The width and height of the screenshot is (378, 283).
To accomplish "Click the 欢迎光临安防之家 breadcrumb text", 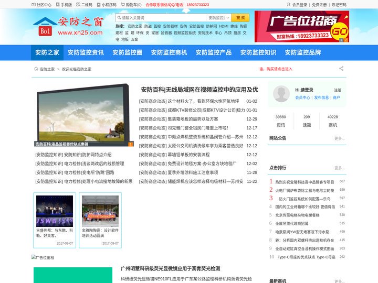I will (x=77, y=69).
